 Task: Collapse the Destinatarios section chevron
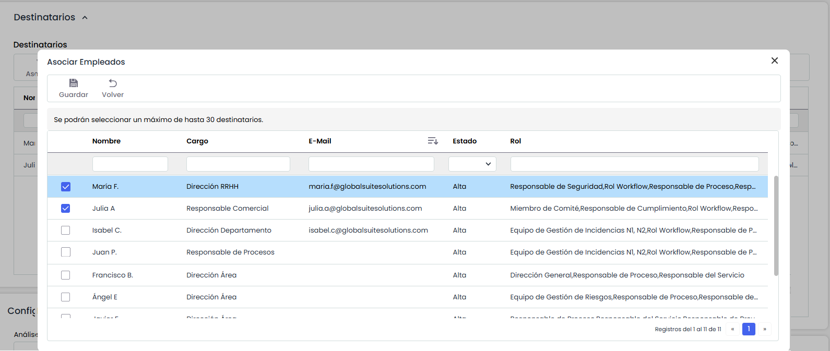[x=85, y=18]
